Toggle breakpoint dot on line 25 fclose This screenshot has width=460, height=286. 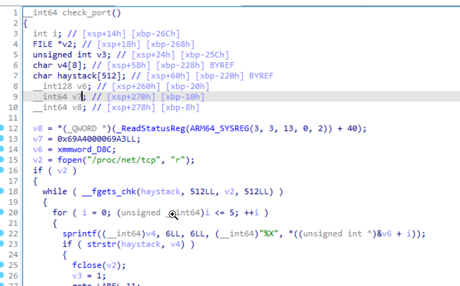point(1,265)
